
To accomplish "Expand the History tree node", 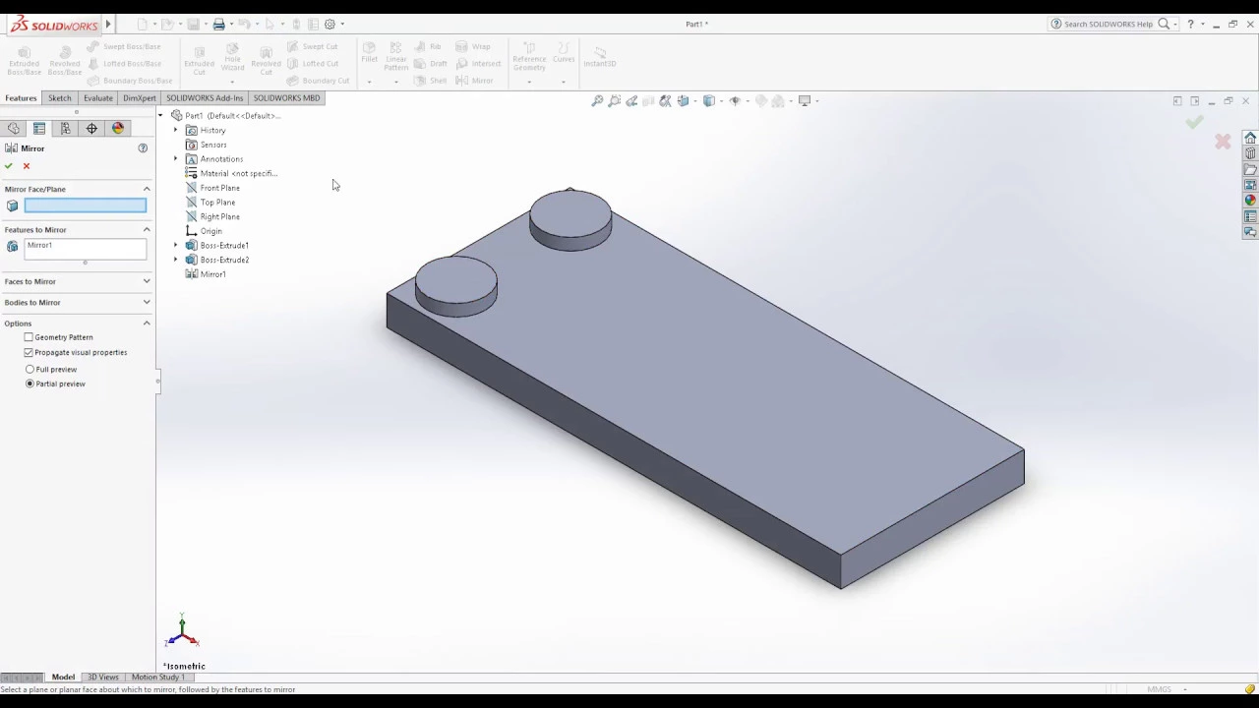I will (x=176, y=130).
